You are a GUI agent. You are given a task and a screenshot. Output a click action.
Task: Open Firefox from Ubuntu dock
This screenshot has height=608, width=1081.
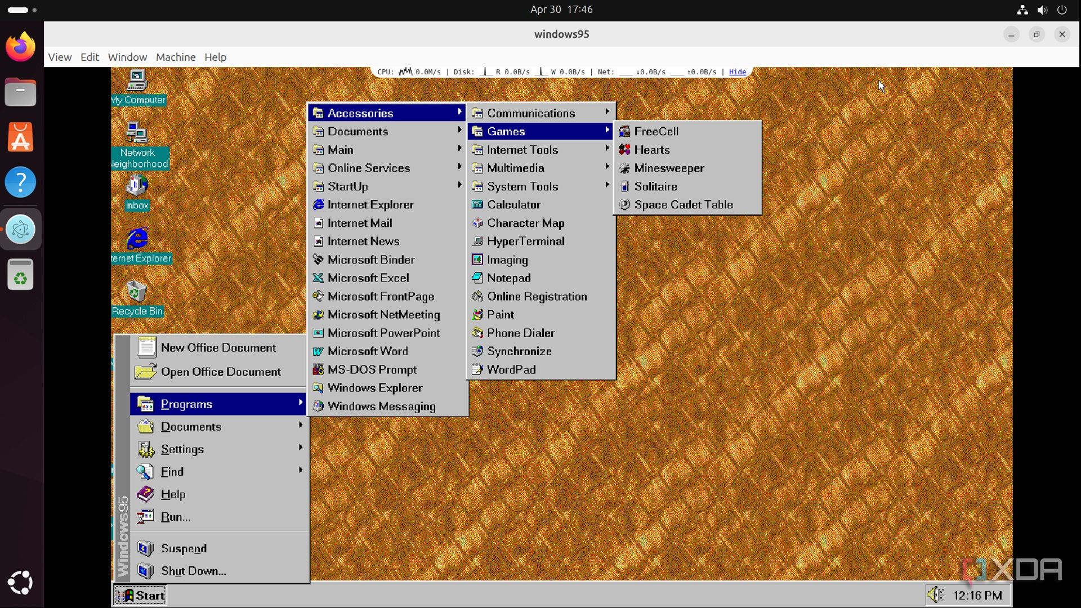pyautogui.click(x=20, y=47)
